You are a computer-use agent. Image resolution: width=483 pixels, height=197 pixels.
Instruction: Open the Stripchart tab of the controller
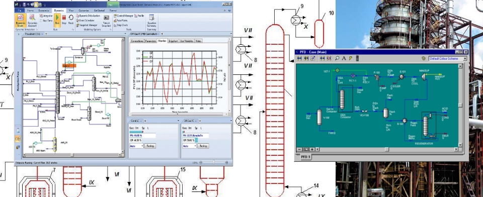point(173,41)
